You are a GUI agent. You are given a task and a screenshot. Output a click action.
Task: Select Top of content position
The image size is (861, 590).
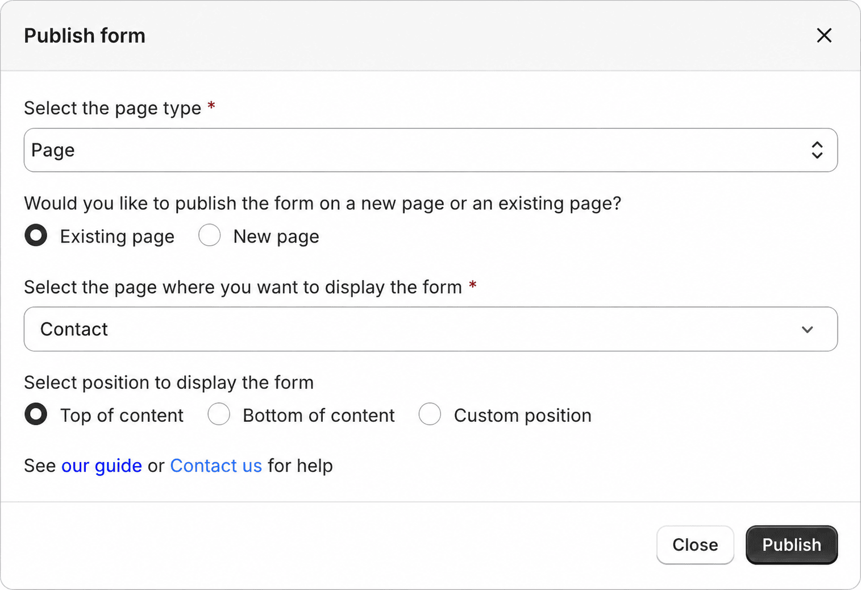[x=36, y=414]
